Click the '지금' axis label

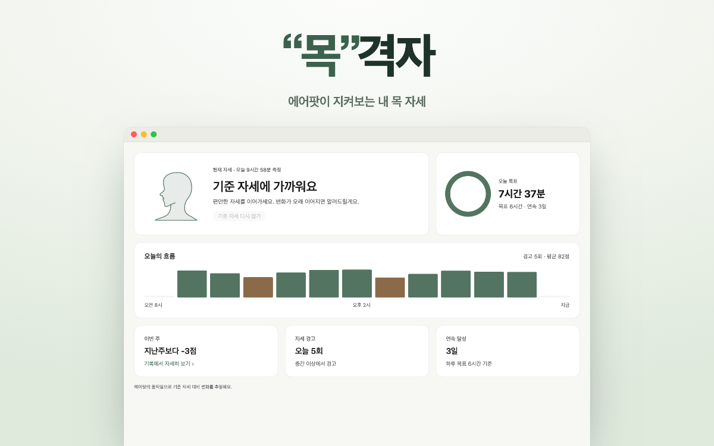coord(565,305)
